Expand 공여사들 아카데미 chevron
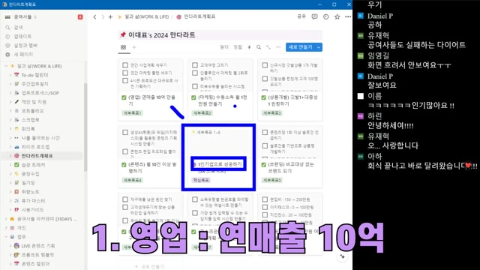 (6, 219)
